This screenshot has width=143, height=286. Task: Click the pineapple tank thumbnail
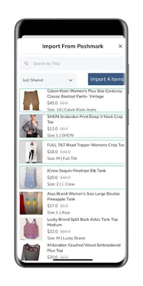click(31, 203)
